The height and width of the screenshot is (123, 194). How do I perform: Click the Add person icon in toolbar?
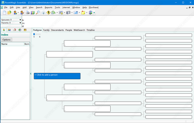coord(15,13)
